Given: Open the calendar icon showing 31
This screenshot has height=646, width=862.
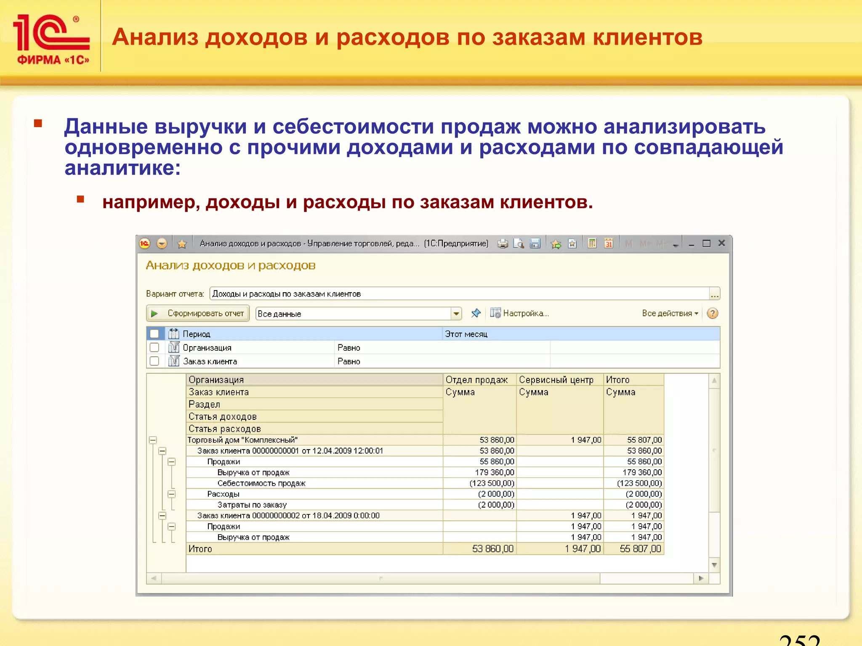Looking at the screenshot, I should pos(609,244).
